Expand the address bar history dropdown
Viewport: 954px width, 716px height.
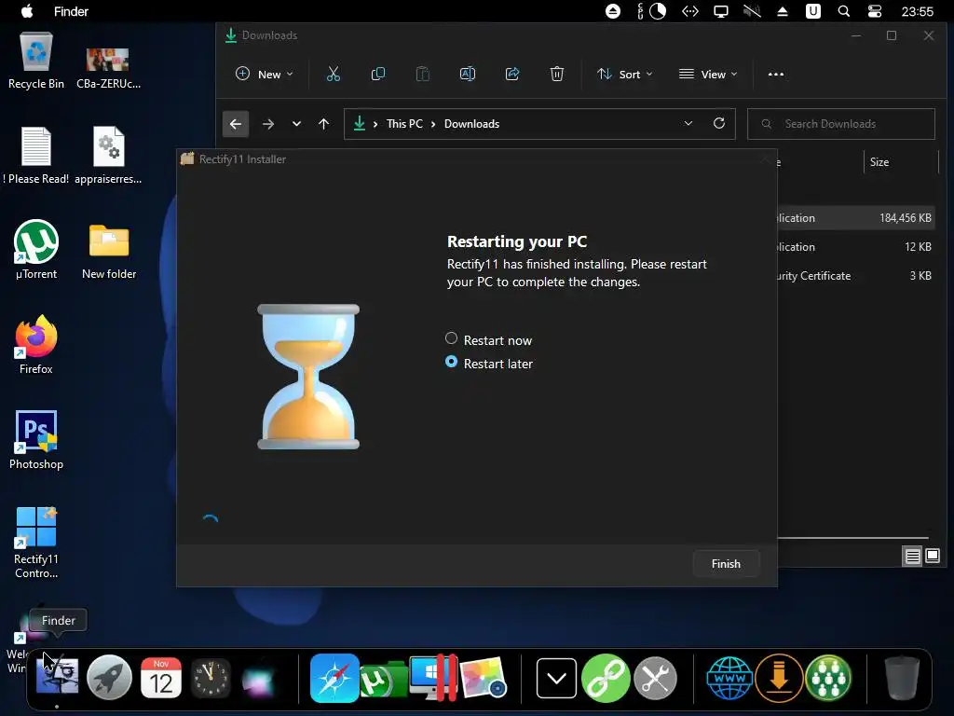point(688,124)
